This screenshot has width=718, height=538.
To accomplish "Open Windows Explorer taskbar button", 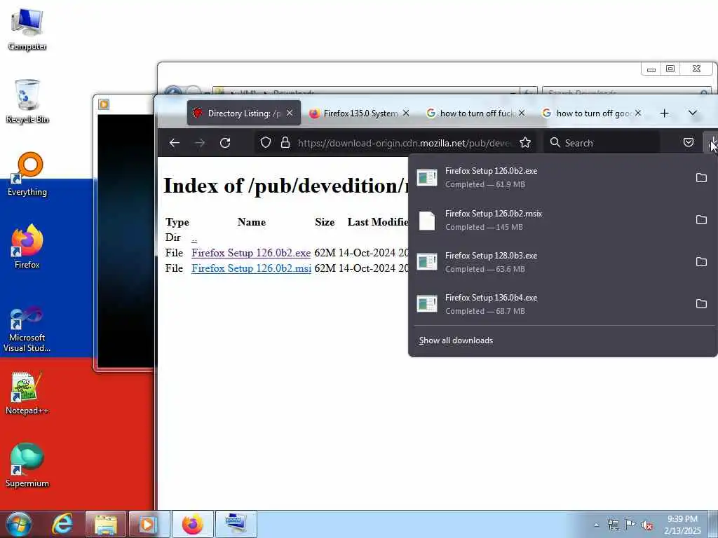I will pos(106,524).
